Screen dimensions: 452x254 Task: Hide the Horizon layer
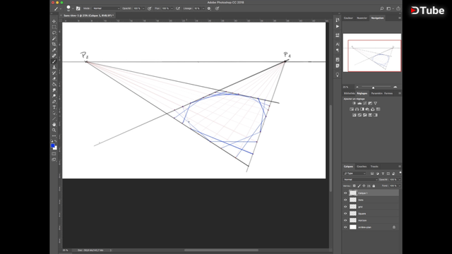coord(345,220)
